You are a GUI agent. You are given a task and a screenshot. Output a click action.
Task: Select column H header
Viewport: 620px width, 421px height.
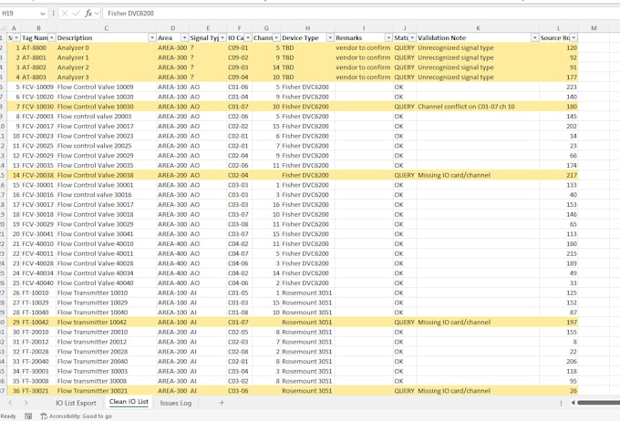click(307, 28)
